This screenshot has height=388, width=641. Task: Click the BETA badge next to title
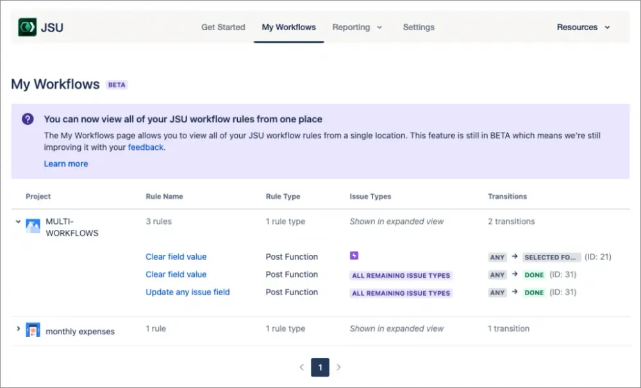tap(117, 85)
